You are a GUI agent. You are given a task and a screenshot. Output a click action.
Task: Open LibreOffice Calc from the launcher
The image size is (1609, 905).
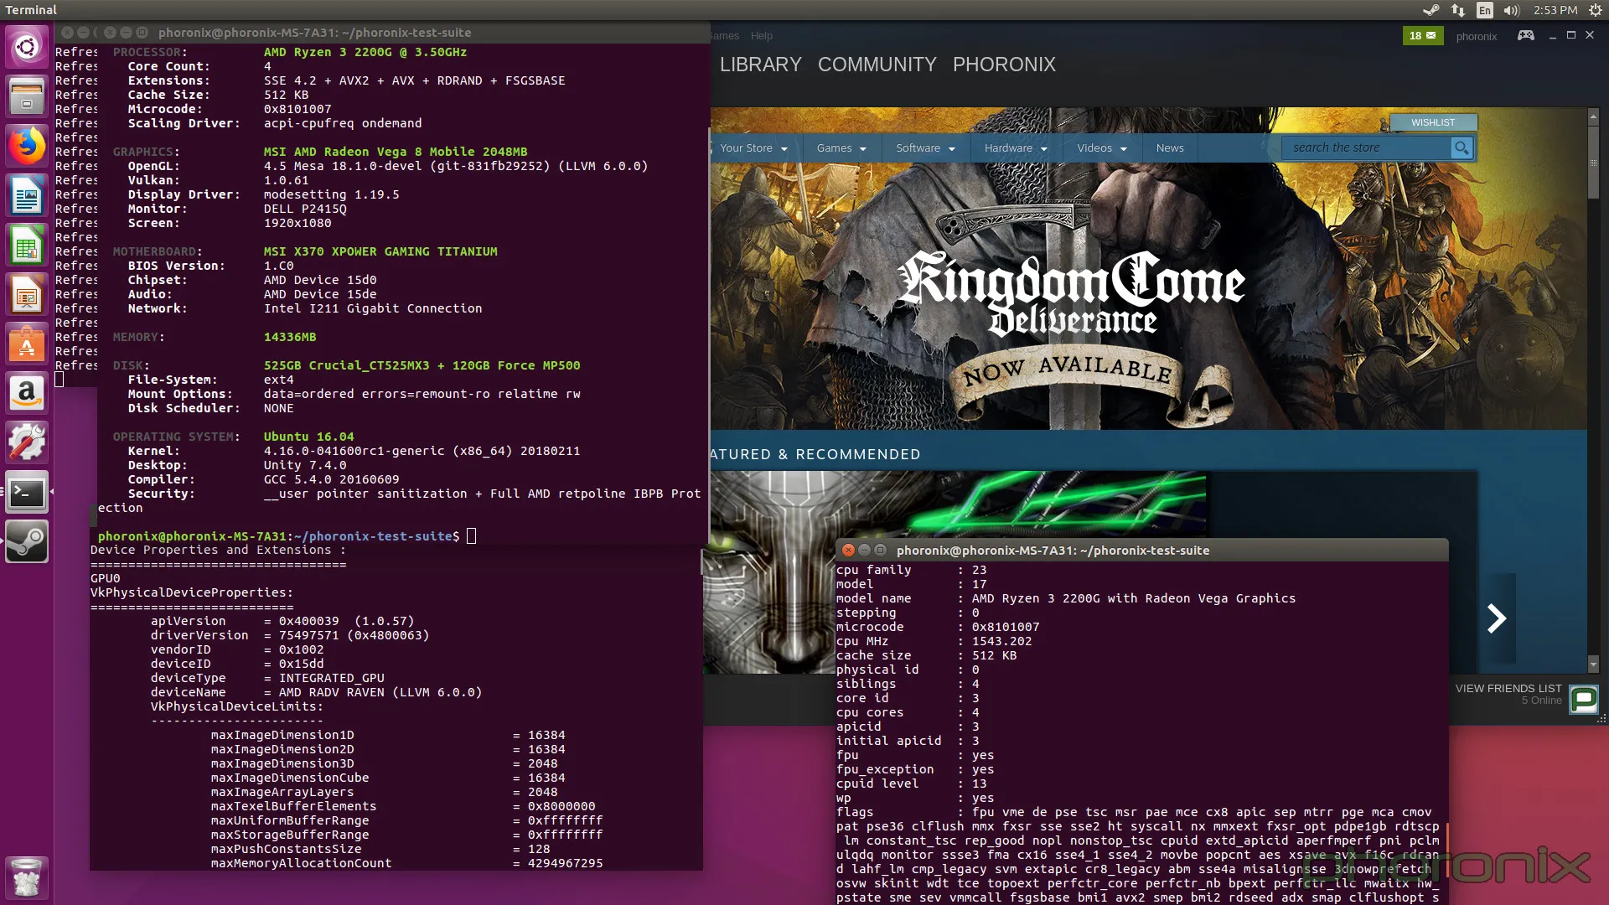pyautogui.click(x=27, y=246)
